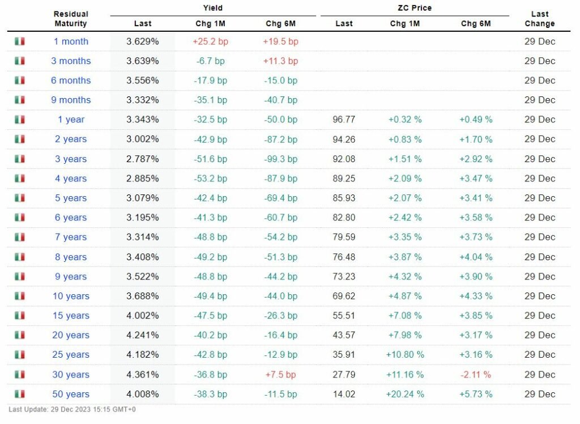Click the Italy flag icon beside 10 years

coord(20,296)
